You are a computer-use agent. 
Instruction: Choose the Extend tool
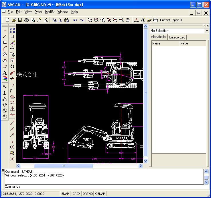[x=12, y=85]
